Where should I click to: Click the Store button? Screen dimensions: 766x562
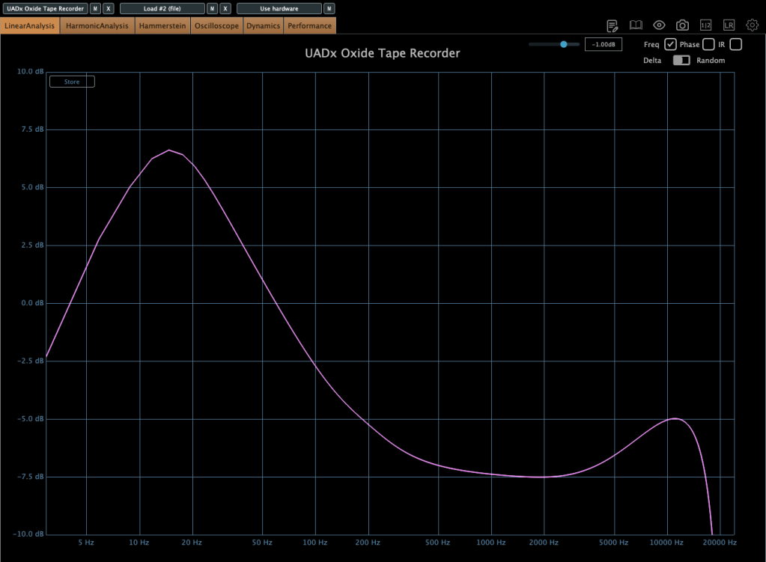[x=72, y=82]
